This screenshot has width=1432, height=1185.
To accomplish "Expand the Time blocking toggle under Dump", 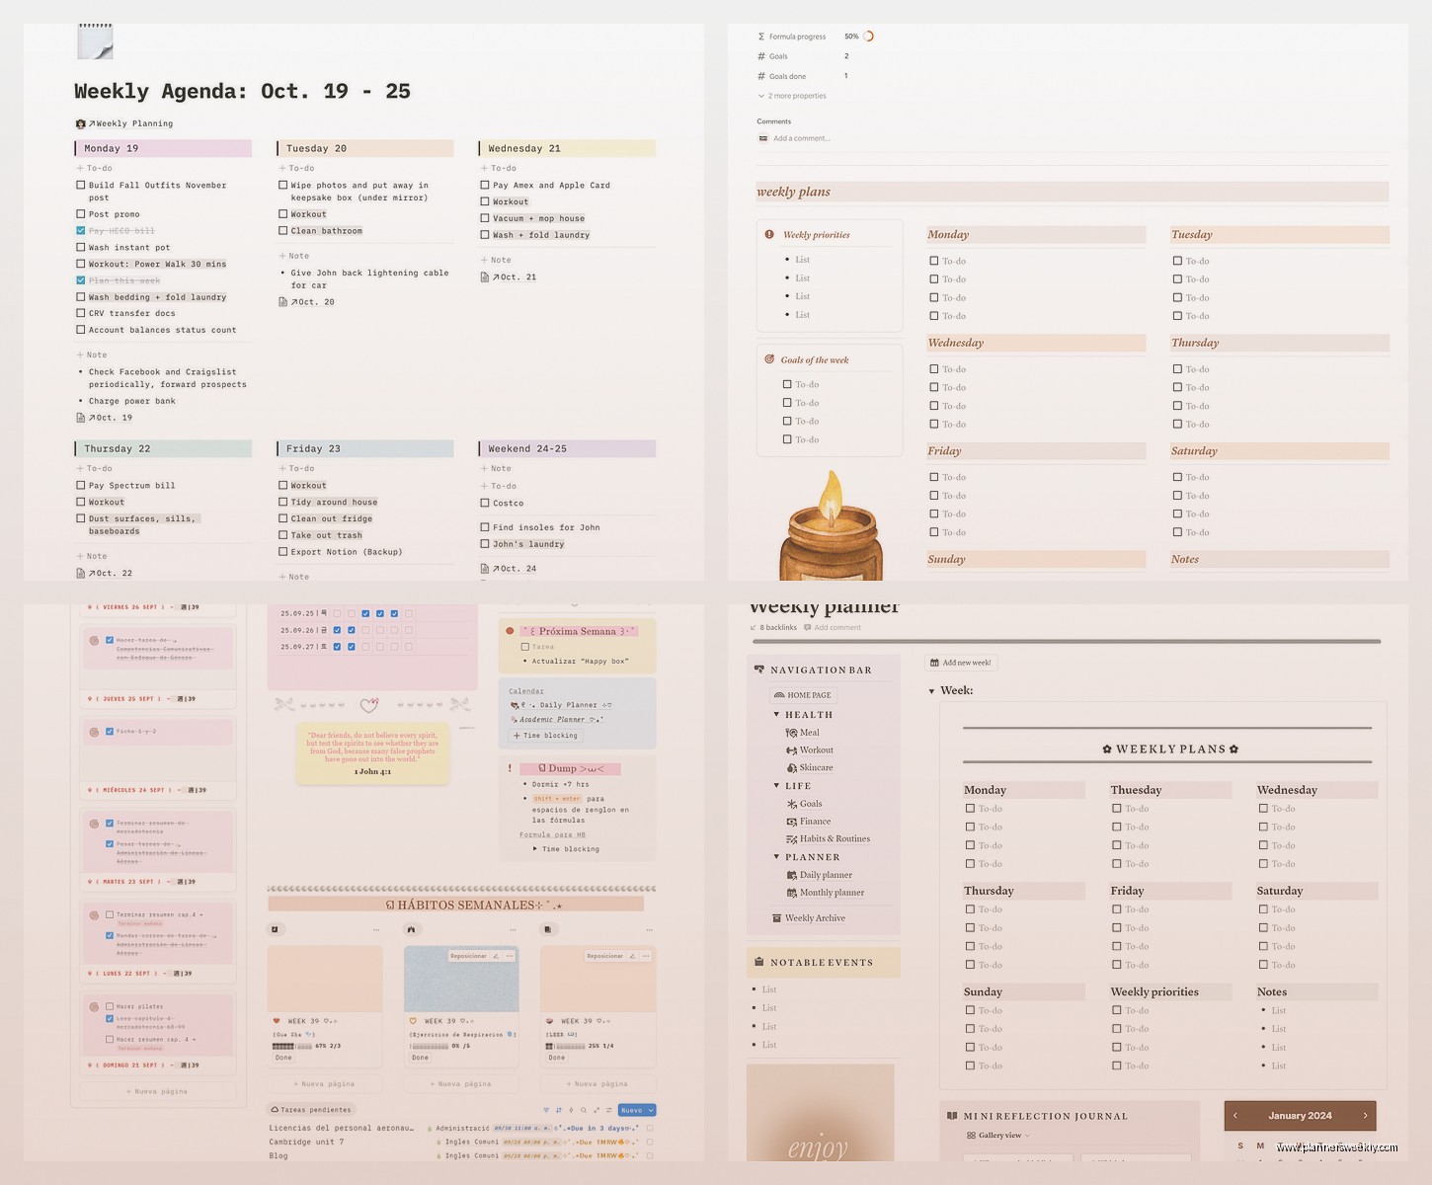I will [537, 848].
